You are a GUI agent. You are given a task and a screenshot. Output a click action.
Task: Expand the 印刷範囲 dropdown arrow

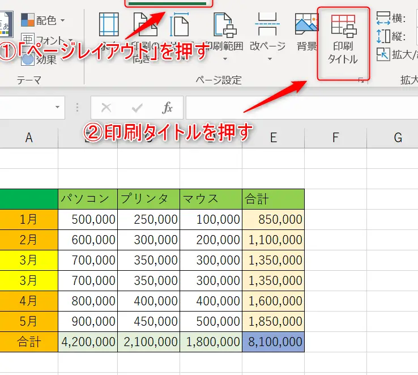(x=225, y=59)
